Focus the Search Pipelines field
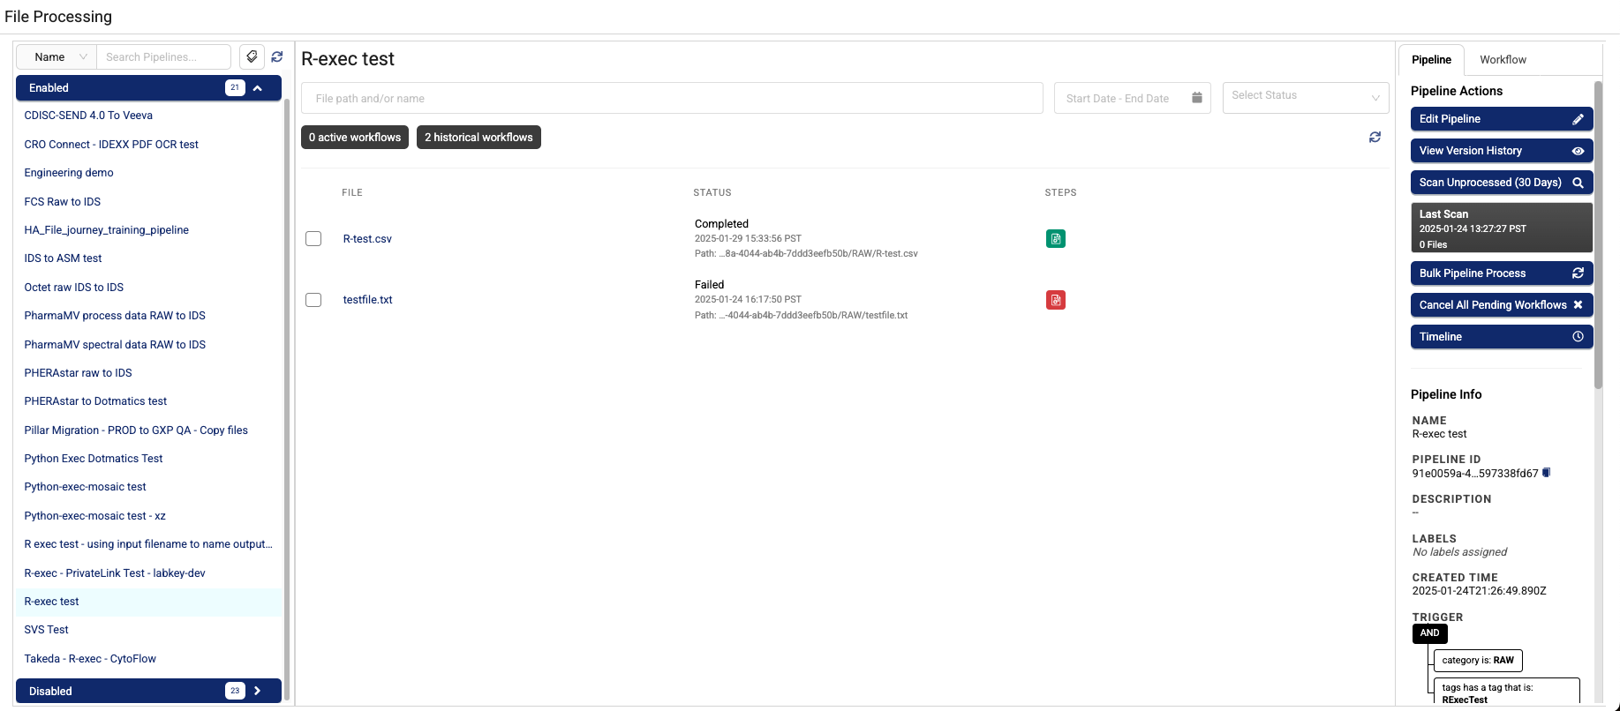Screen dimensions: 1620x711 [x=163, y=56]
